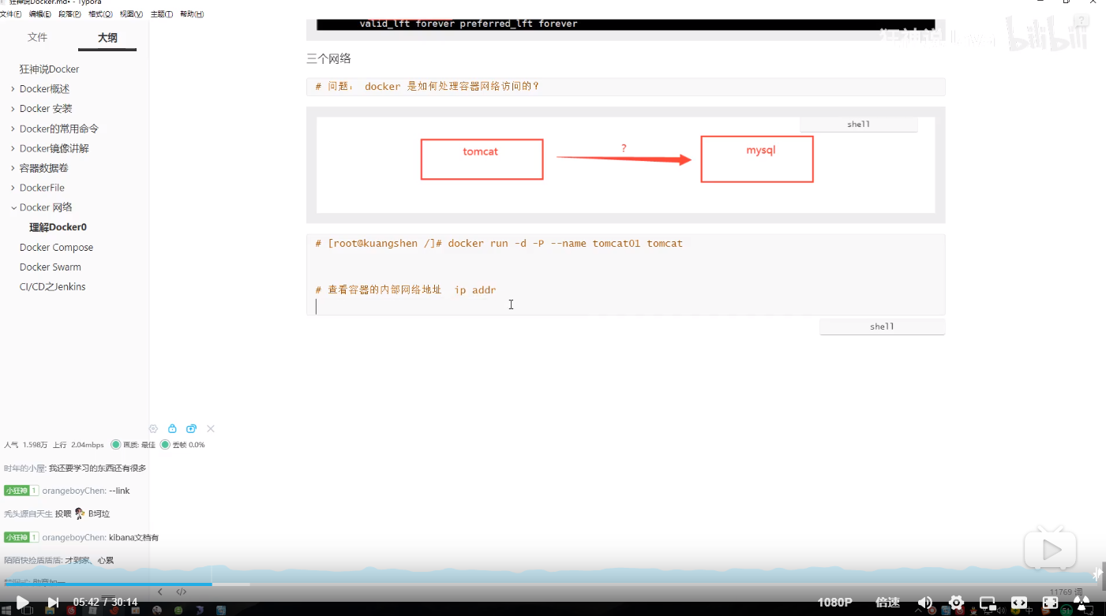This screenshot has height=616, width=1106.
Task: Open the 格式(O) menu
Action: 100,14
